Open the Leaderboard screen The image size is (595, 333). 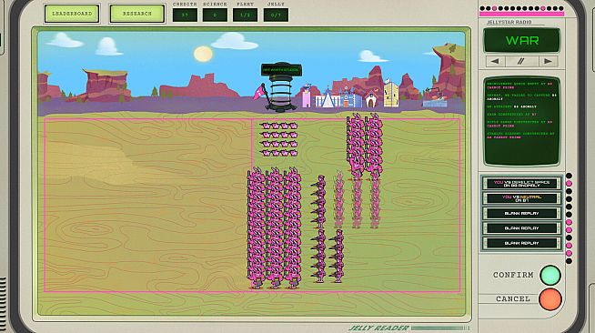(72, 14)
